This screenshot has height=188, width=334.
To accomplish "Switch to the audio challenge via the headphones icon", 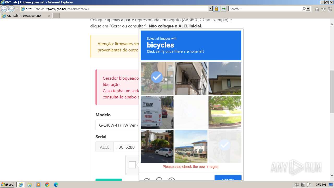I will pyautogui.click(x=159, y=179).
